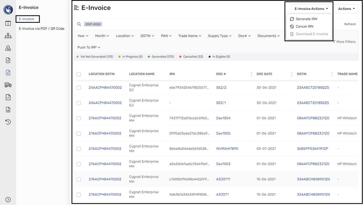The width and height of the screenshot is (363, 205).
Task: Toggle the menu lines icon beside E-Invoice title
Action: [x=77, y=8]
